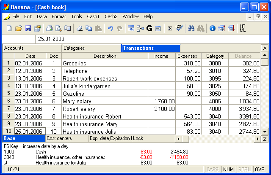This screenshot has width=271, height=175.
Task: Click the eraser icon in the toolbar
Action: pyautogui.click(x=80, y=28)
